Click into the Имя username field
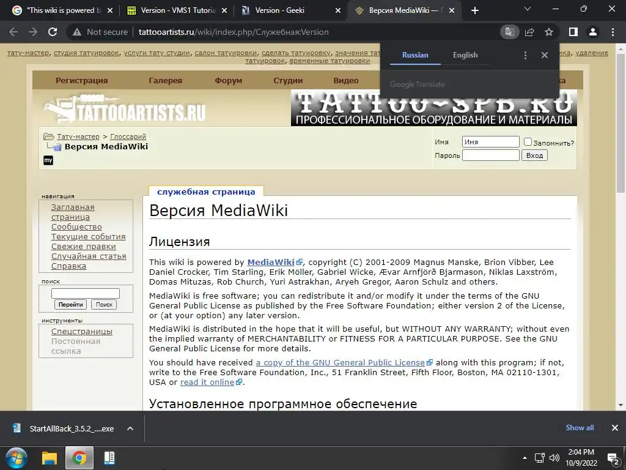The width and height of the screenshot is (626, 470). [x=491, y=142]
